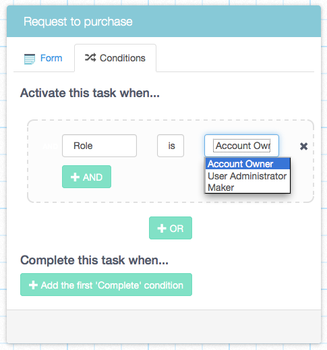The width and height of the screenshot is (327, 350).
Task: Choose Account Owner from the dropdown list
Action: (x=247, y=164)
